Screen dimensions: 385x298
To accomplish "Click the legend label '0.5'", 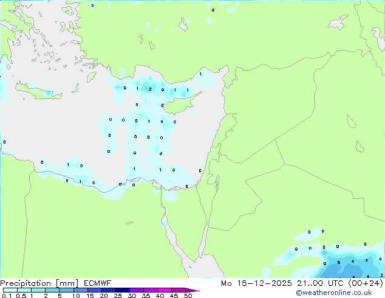I will (21, 296).
